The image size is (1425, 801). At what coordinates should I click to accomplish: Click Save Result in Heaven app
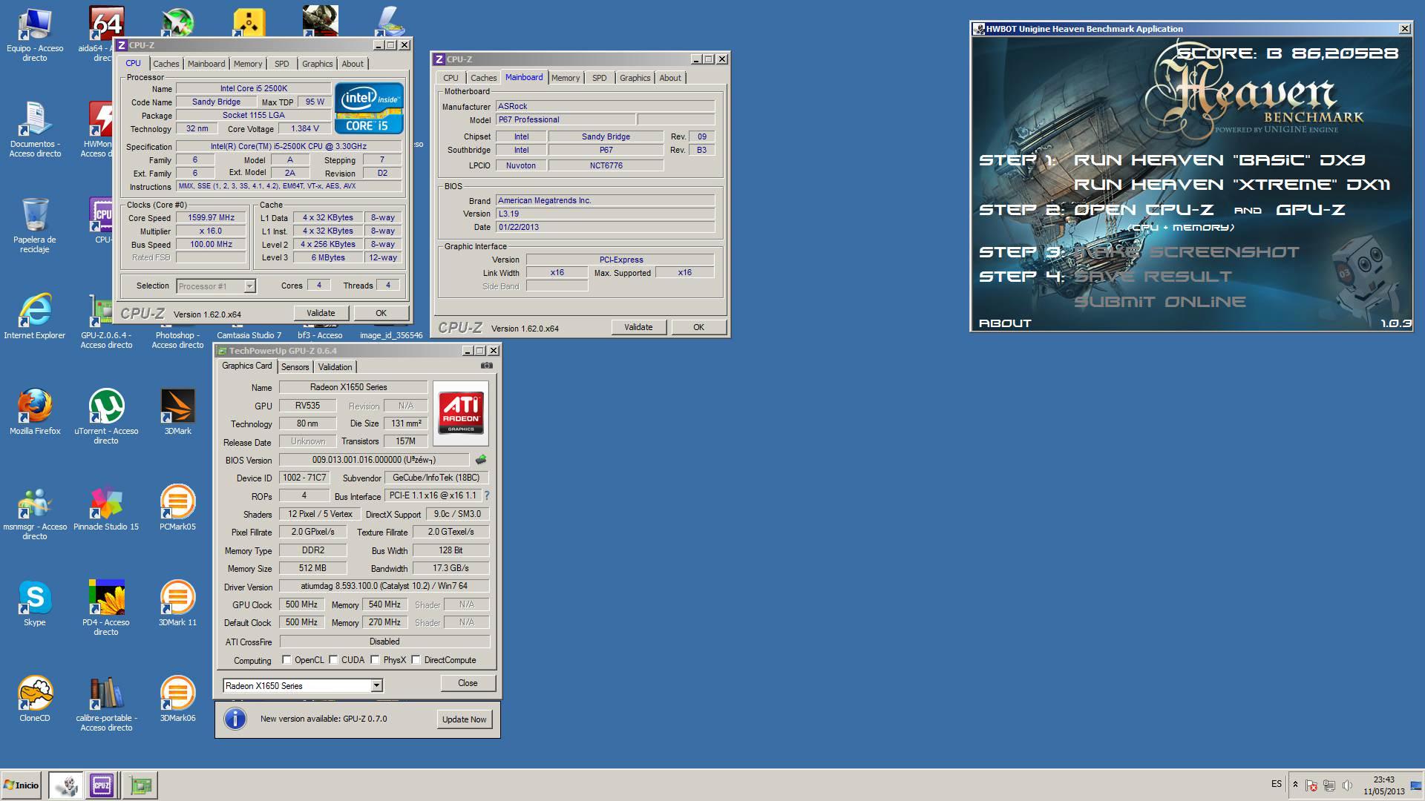[1153, 277]
